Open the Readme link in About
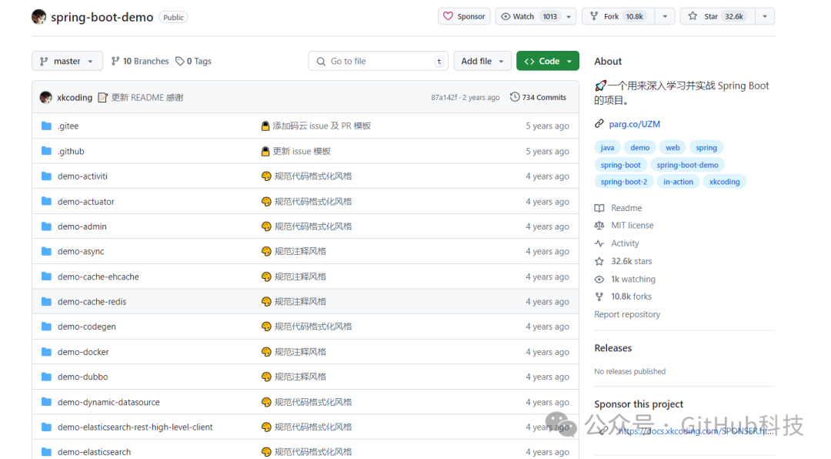 click(626, 208)
